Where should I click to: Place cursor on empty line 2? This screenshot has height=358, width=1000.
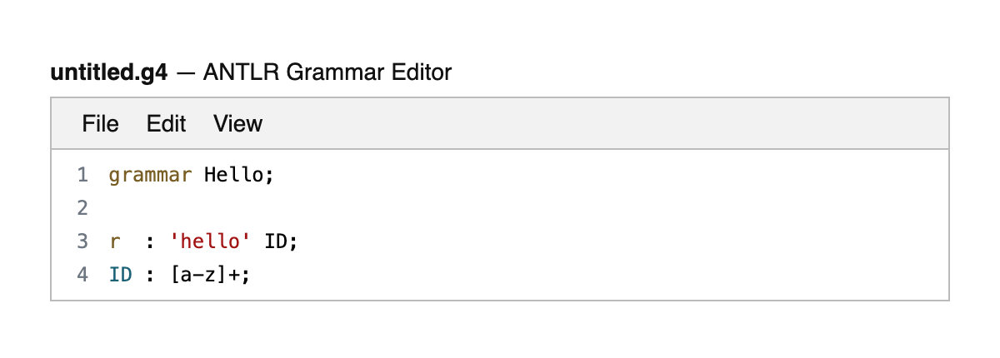click(x=333, y=208)
